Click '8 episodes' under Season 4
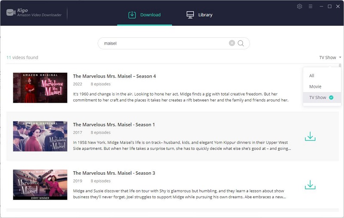This screenshot has height=218, width=344. [x=101, y=84]
